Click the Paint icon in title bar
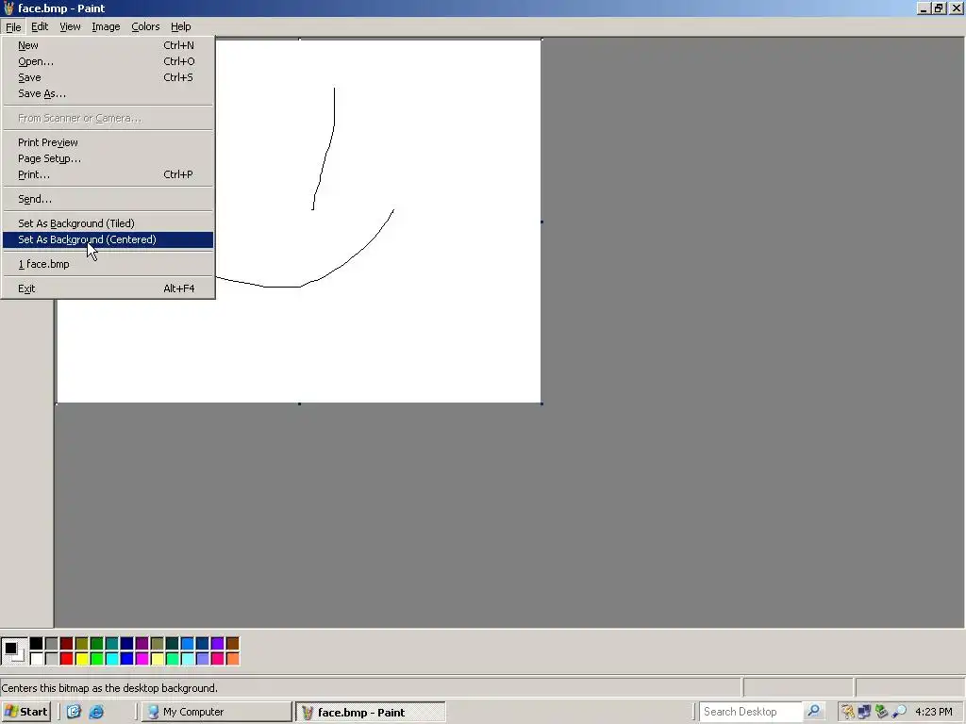The width and height of the screenshot is (966, 724). pos(8,8)
